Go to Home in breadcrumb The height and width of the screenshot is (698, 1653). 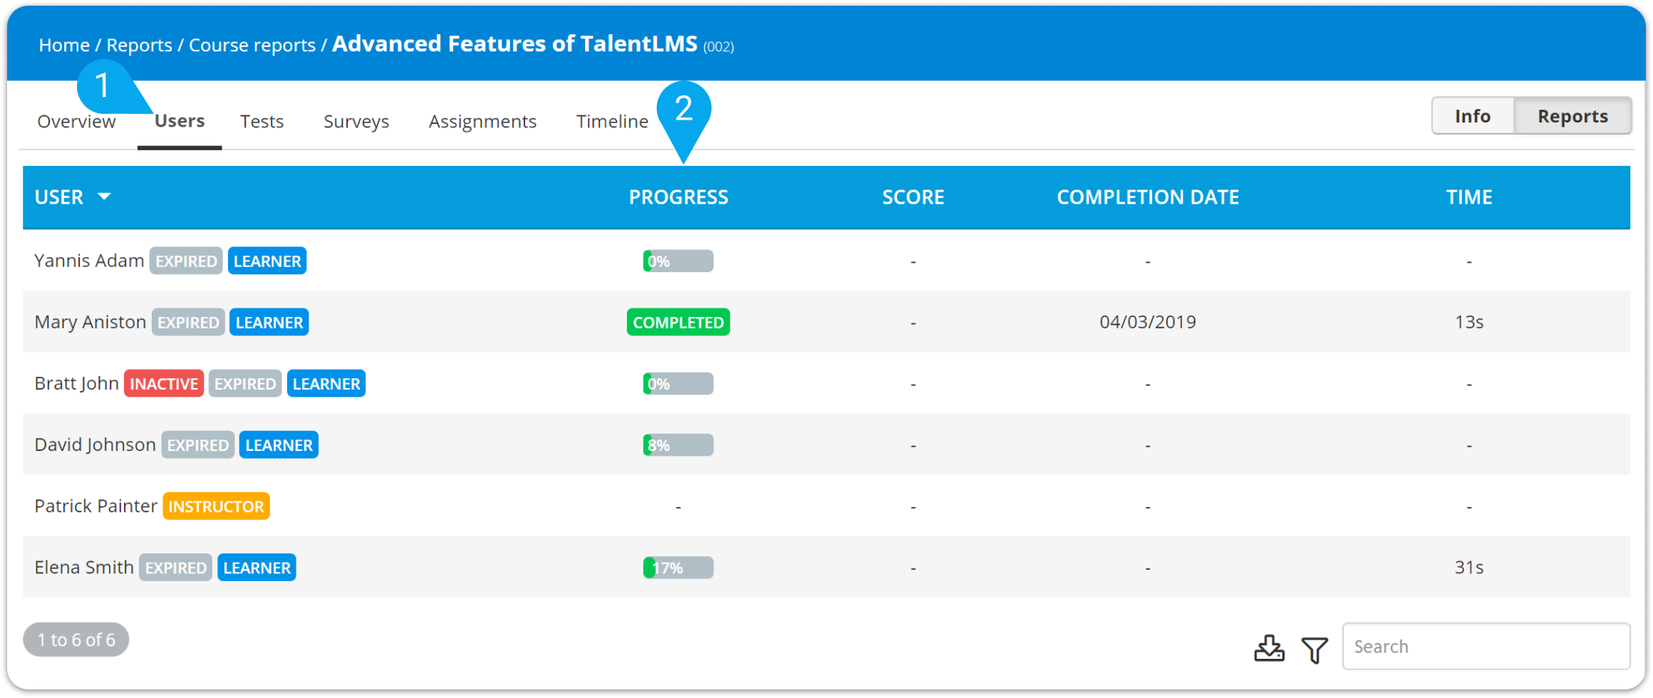[64, 46]
